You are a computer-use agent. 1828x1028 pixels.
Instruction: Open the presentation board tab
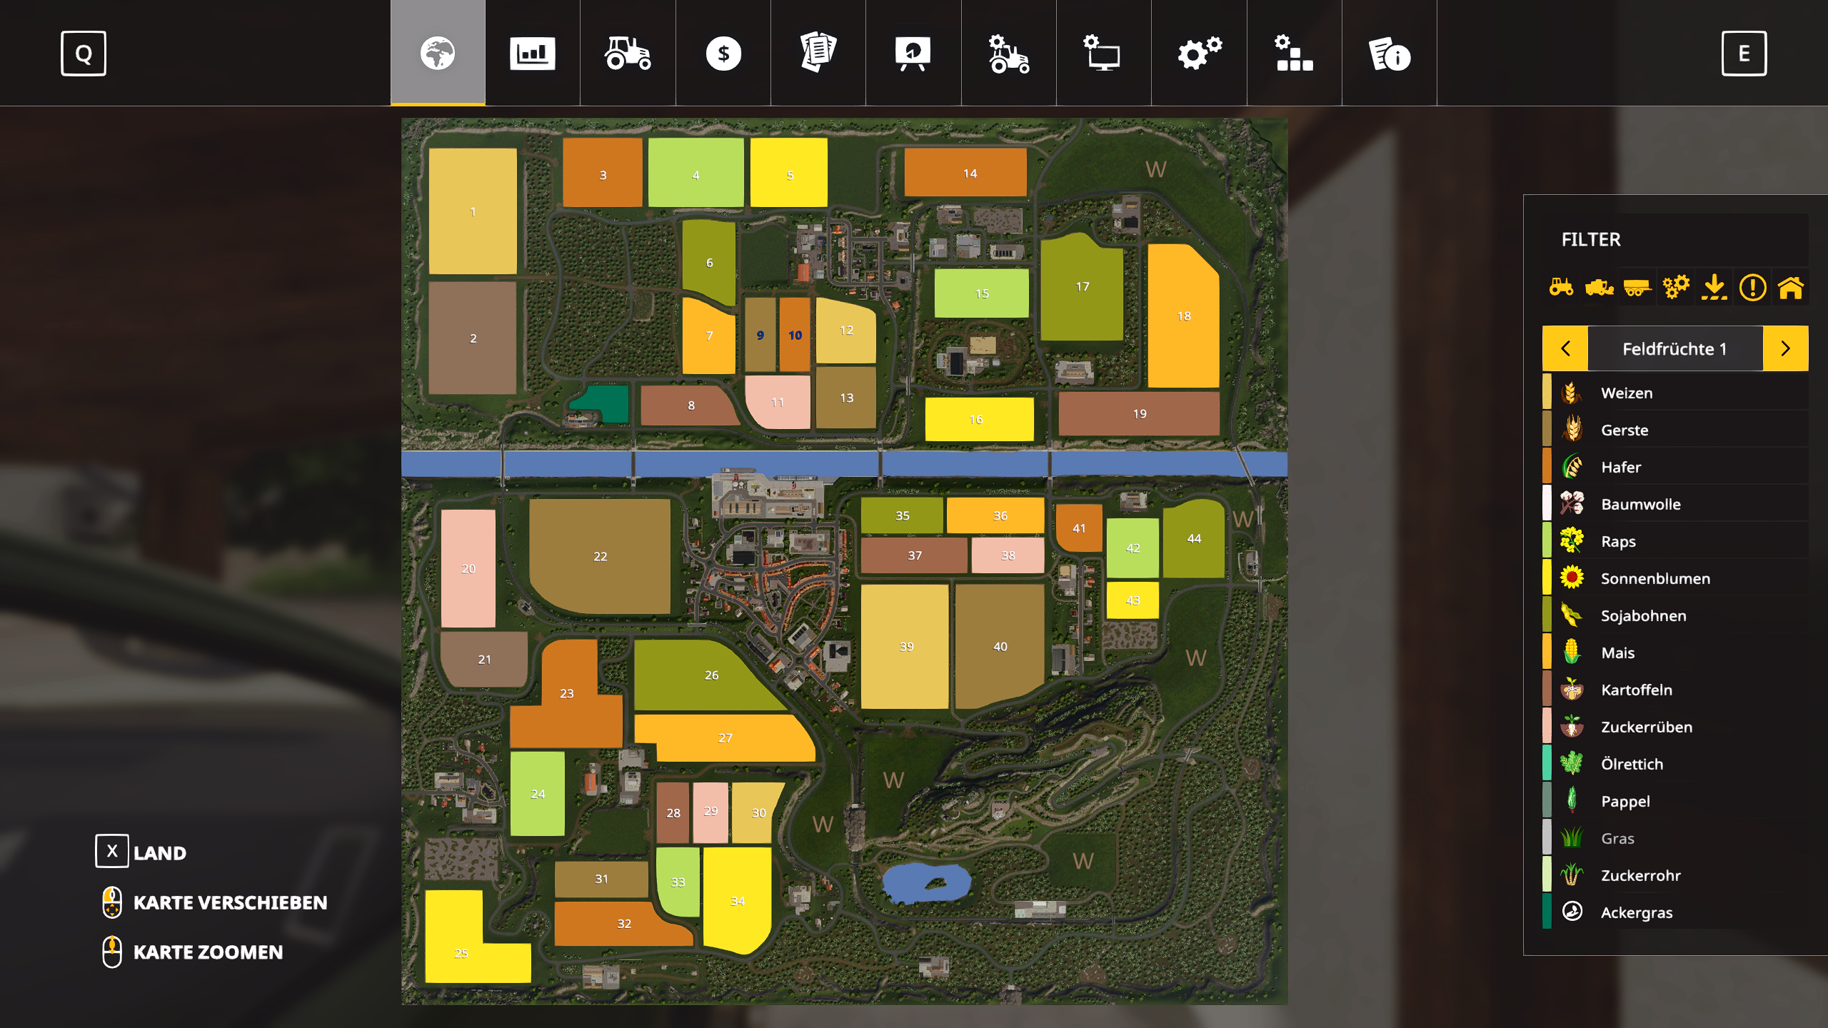(913, 53)
